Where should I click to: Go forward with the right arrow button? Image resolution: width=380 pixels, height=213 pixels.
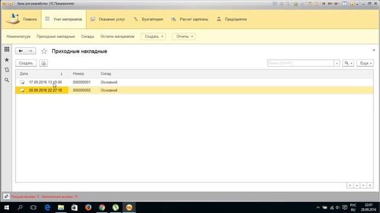pyautogui.click(x=30, y=51)
